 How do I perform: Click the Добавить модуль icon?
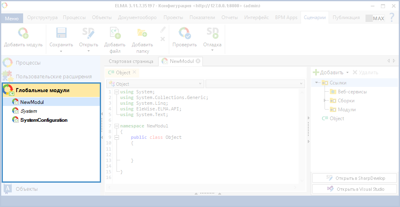click(x=23, y=33)
